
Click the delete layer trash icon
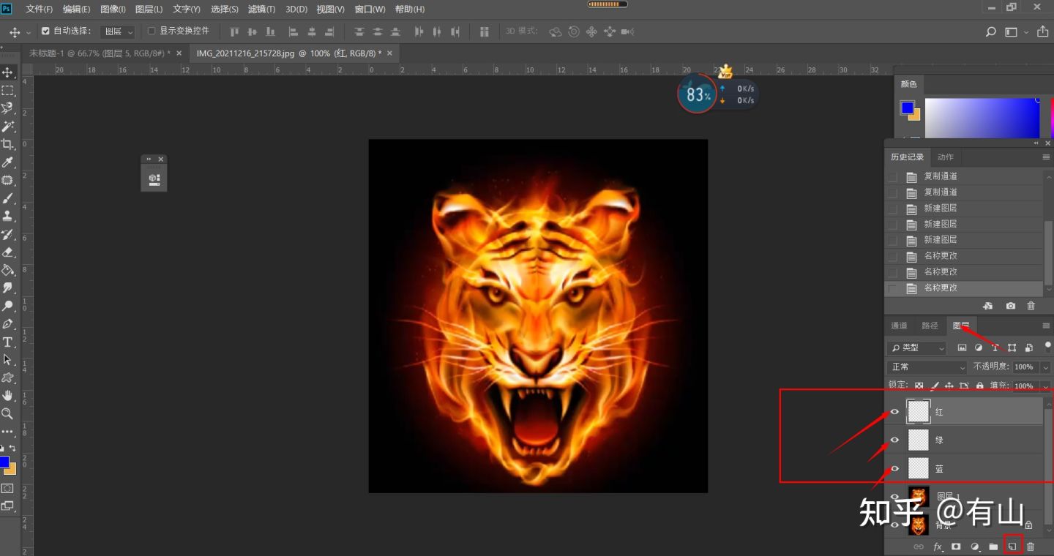pos(1031,546)
